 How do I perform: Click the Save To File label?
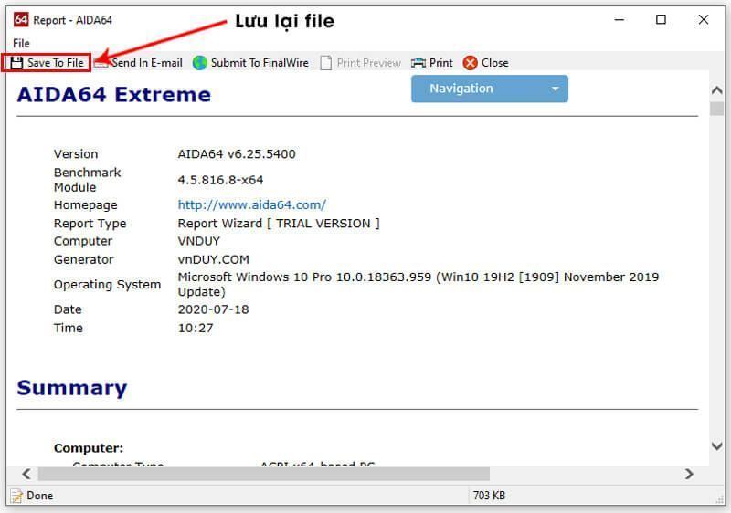coord(56,63)
